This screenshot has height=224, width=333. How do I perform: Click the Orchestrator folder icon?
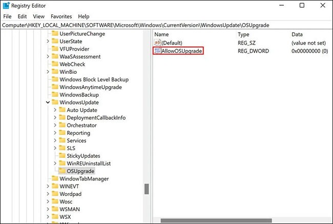click(x=62, y=125)
